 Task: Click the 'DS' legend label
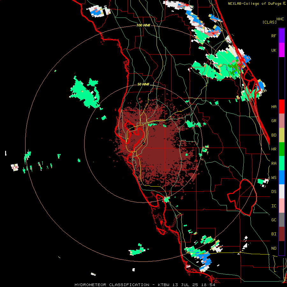[274, 192]
